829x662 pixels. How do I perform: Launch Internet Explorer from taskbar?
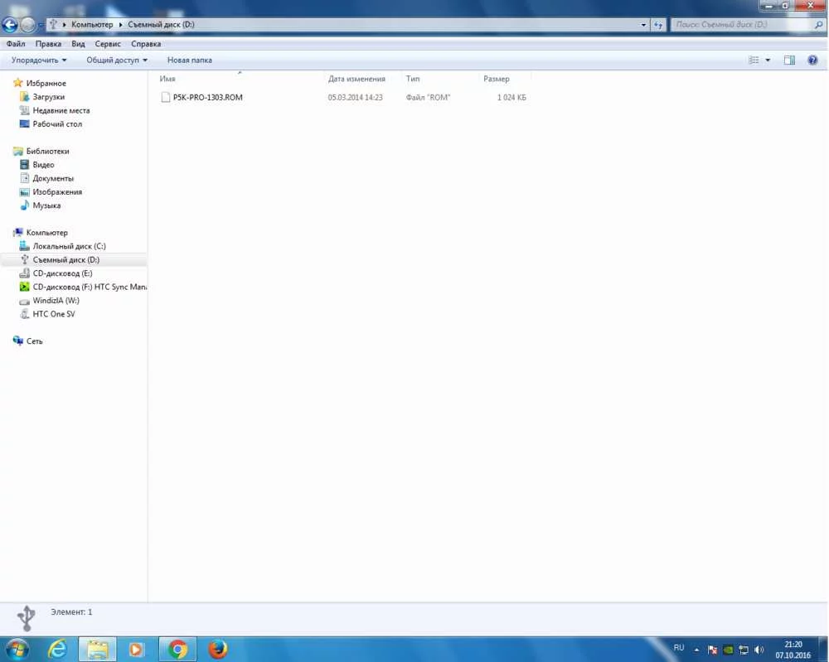click(58, 650)
